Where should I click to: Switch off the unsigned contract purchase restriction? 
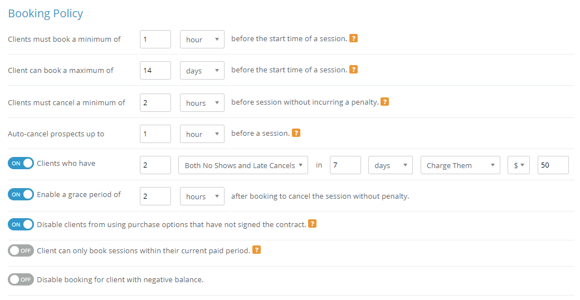pos(21,224)
